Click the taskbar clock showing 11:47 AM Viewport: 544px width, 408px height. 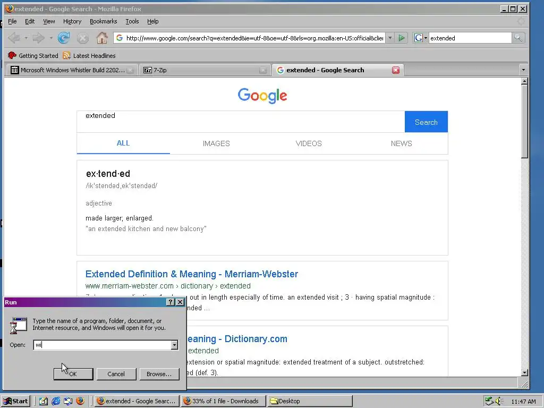pos(523,402)
